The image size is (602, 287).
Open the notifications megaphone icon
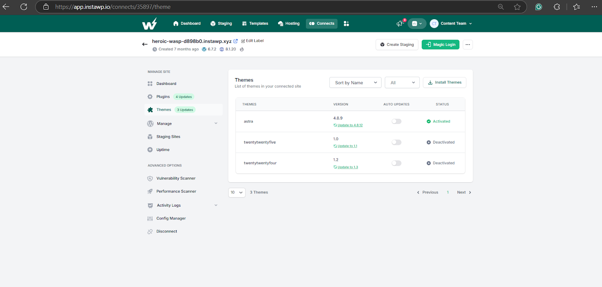[x=400, y=24]
